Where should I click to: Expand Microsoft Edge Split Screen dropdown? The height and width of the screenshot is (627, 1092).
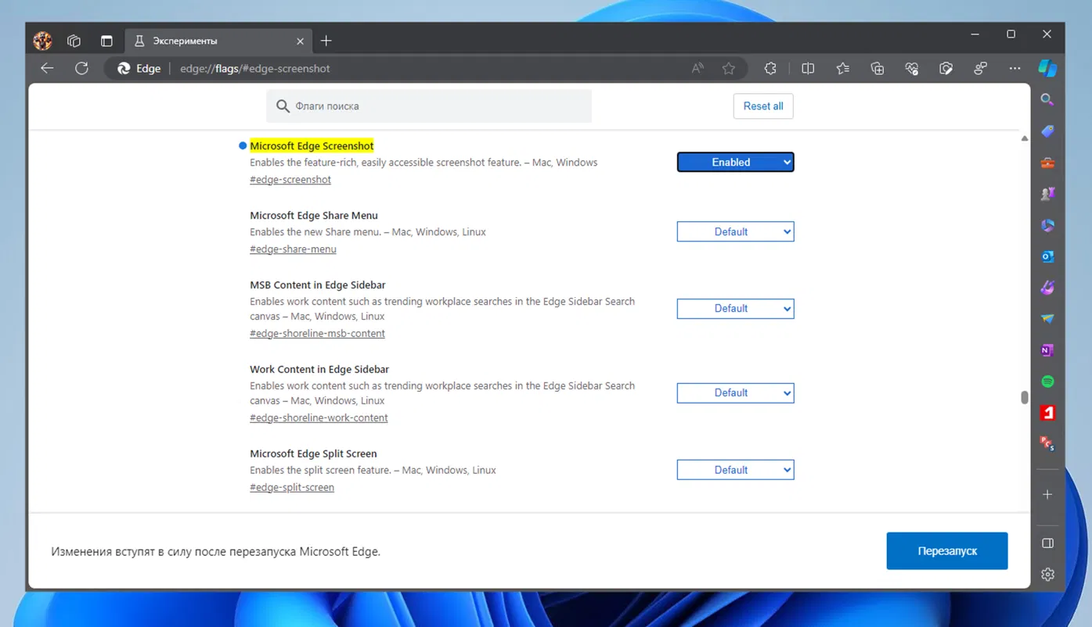click(735, 470)
